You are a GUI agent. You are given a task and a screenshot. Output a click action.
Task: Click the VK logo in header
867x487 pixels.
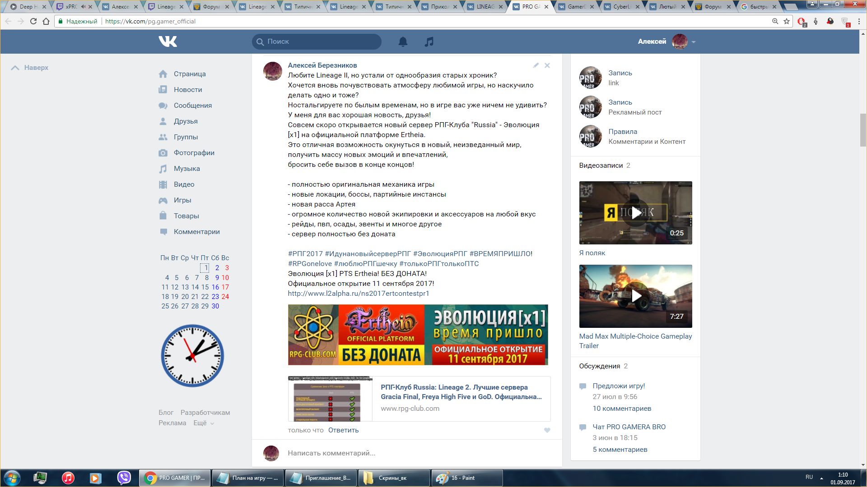click(168, 41)
